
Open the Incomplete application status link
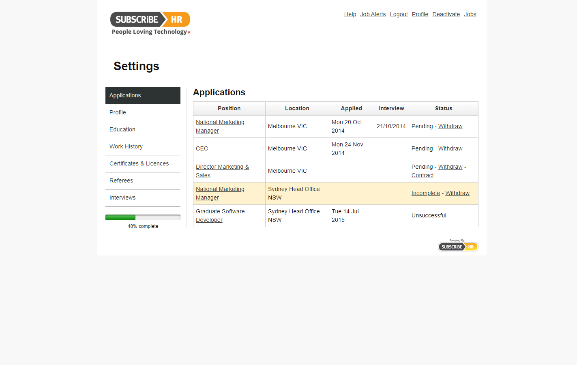(x=425, y=193)
